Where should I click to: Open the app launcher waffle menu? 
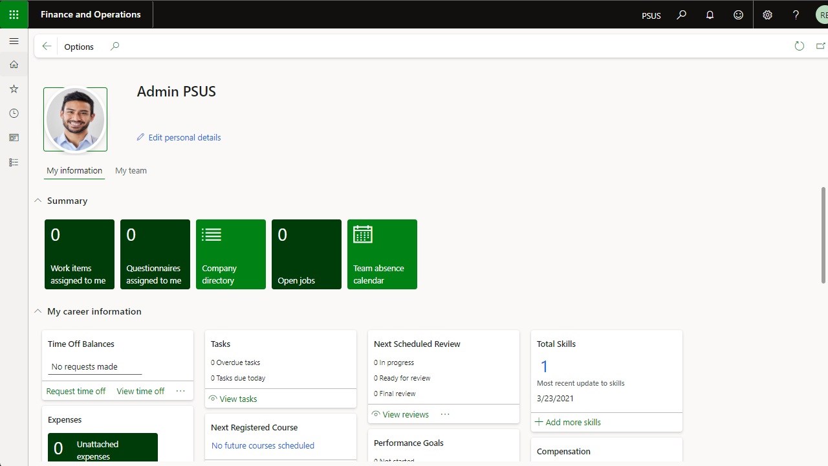pyautogui.click(x=14, y=14)
